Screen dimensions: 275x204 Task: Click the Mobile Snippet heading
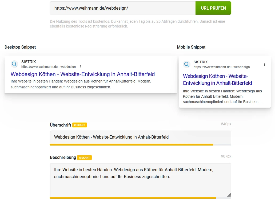(191, 47)
